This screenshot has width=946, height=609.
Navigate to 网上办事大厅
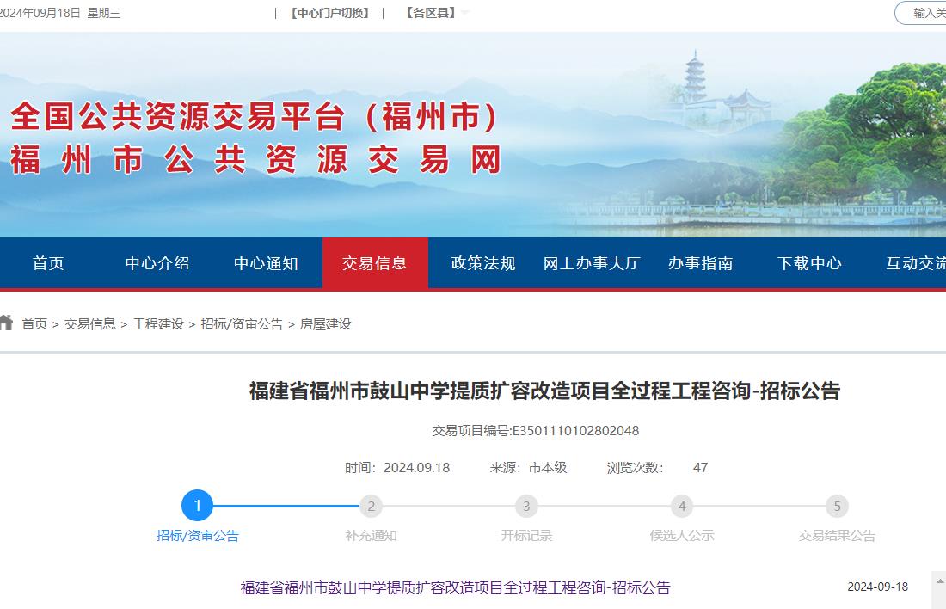click(x=592, y=263)
